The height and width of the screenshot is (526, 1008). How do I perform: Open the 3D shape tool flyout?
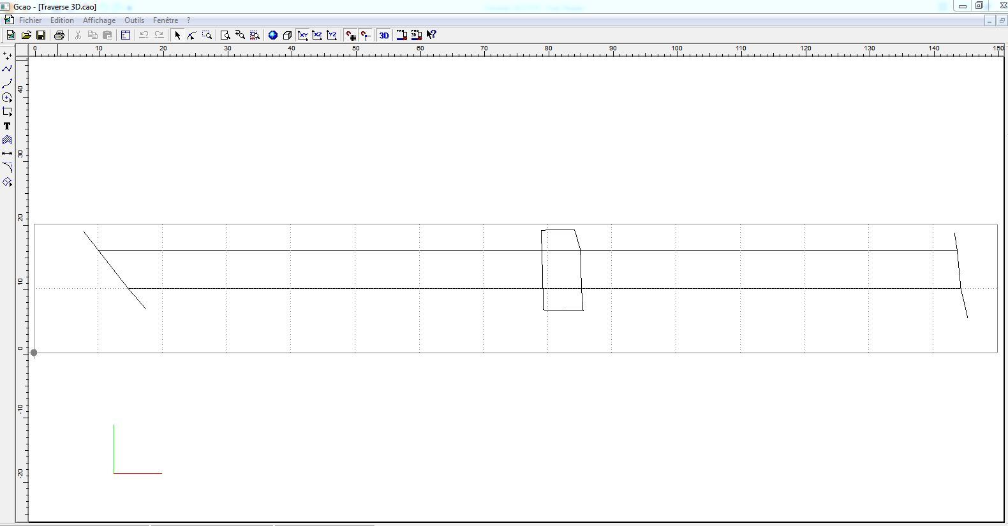point(8,182)
